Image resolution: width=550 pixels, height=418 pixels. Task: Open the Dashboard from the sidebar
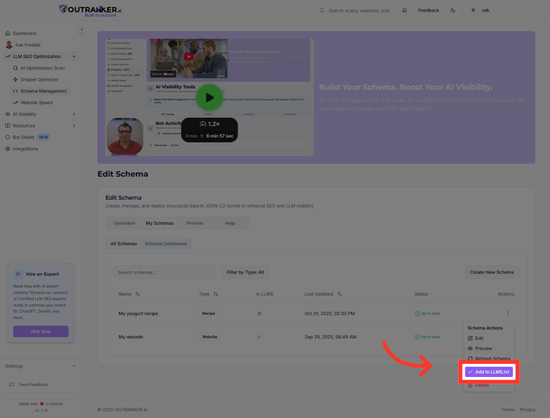(24, 33)
